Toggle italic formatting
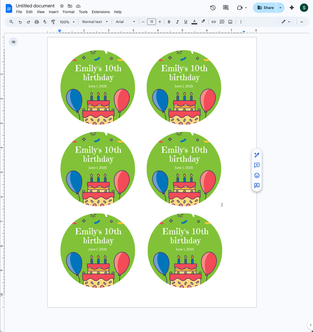The image size is (313, 332). coord(177,22)
